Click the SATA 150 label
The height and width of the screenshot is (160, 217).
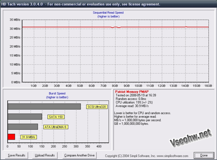[56, 117]
